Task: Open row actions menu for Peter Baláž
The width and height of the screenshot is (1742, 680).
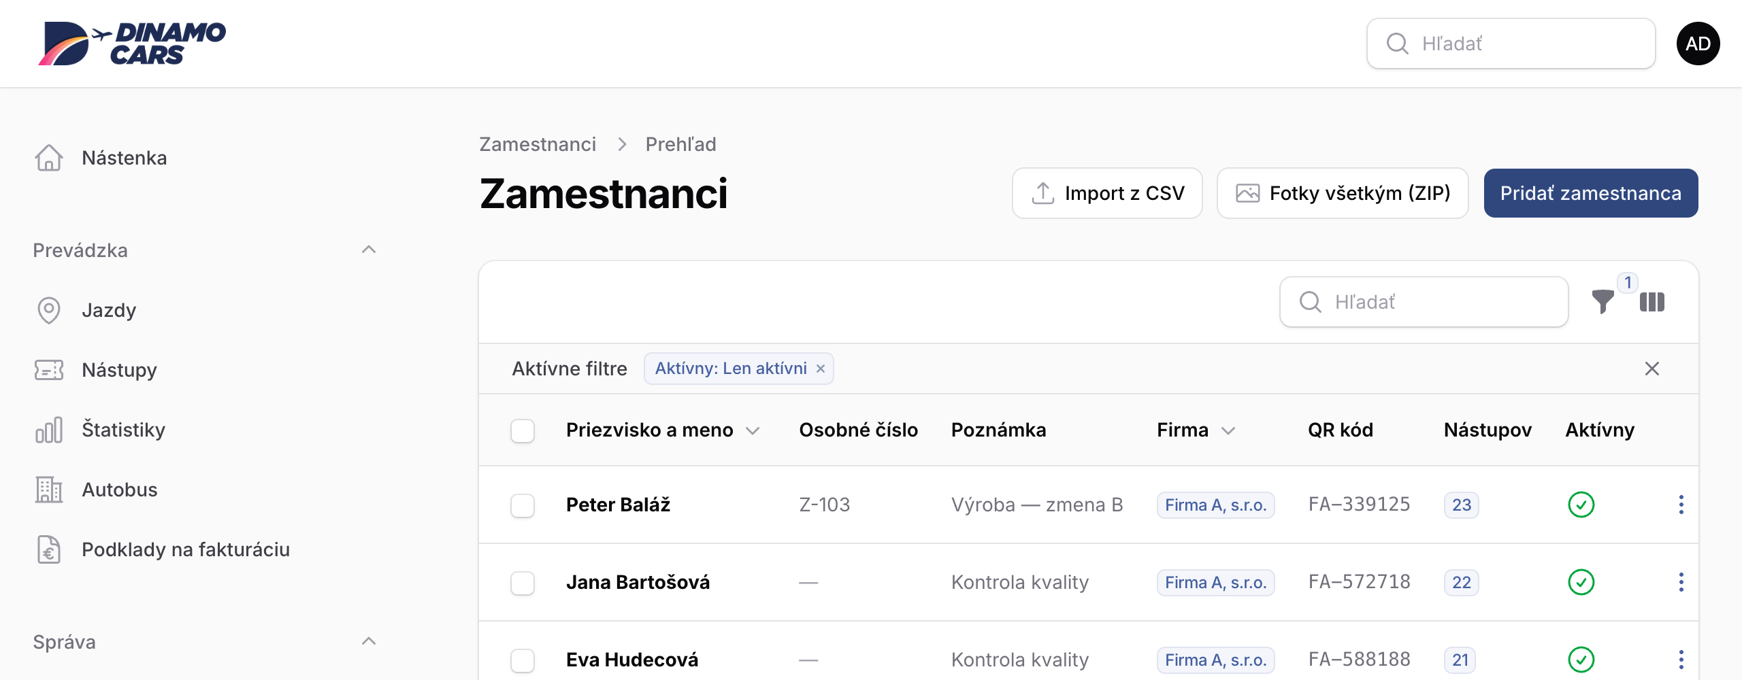Action: click(1681, 505)
